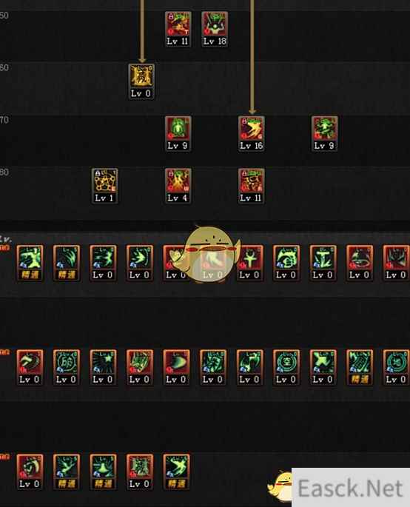The width and height of the screenshot is (410, 507).
Task: Choose the green starburst Lv 0 skill
Action: (x=103, y=367)
